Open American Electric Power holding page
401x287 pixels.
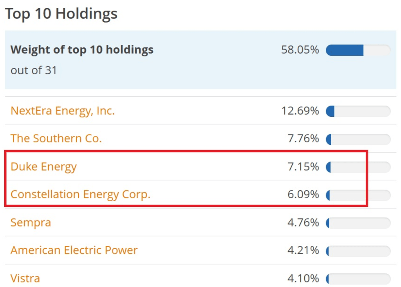click(x=74, y=250)
